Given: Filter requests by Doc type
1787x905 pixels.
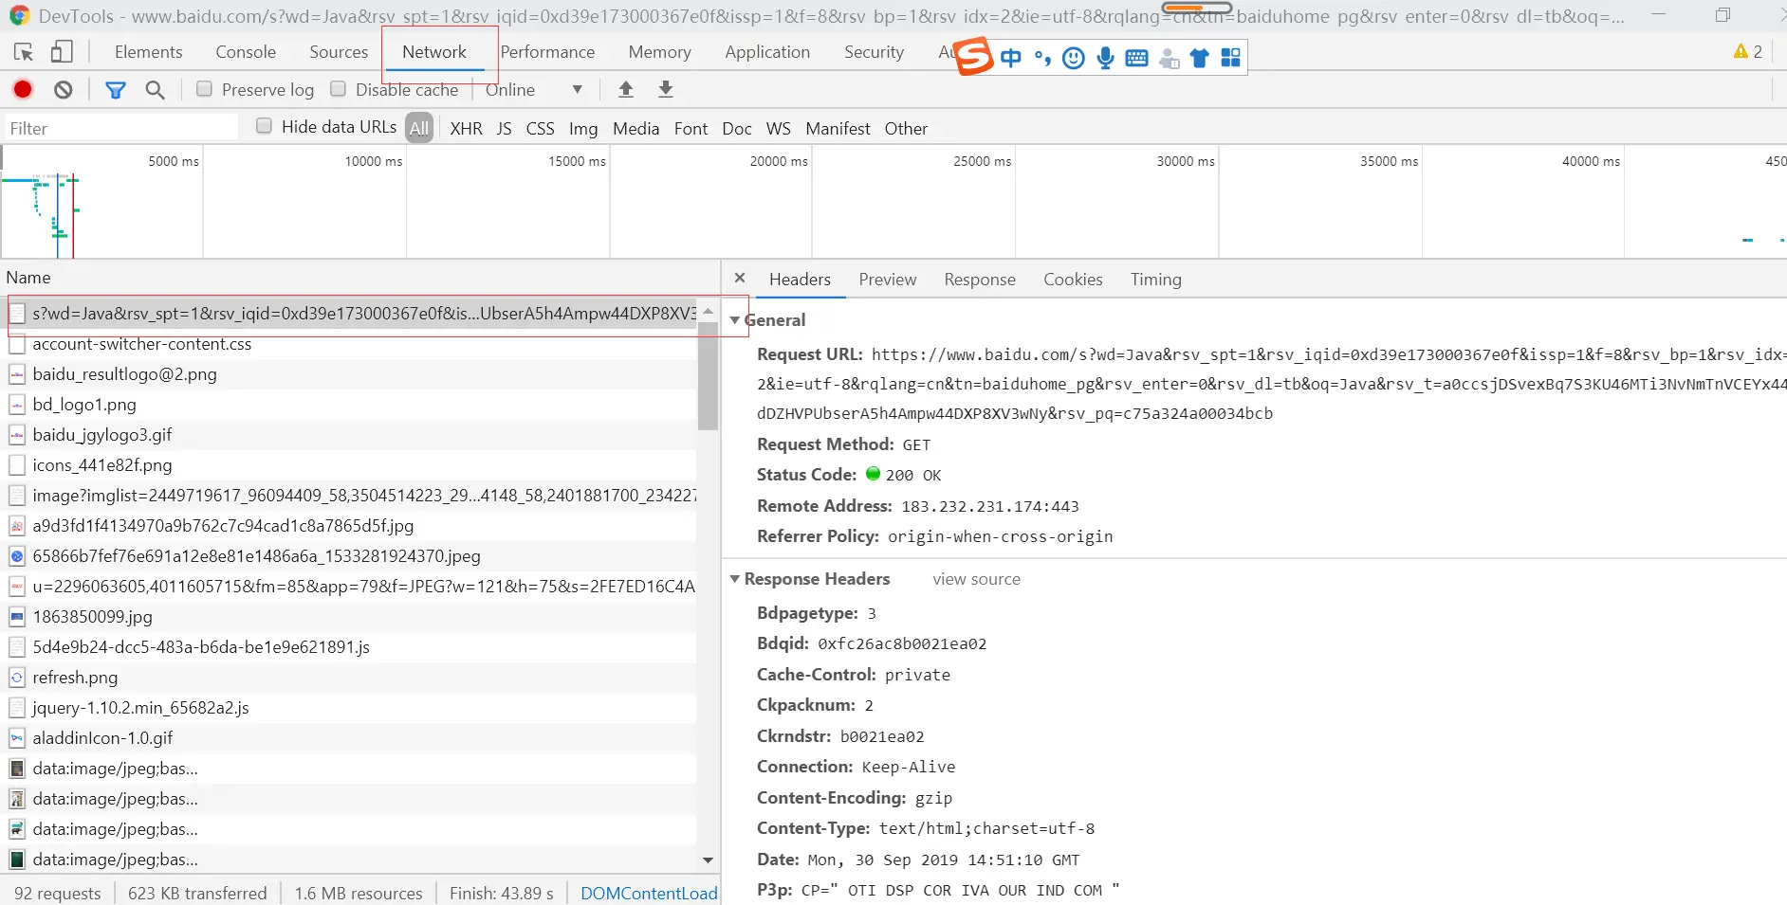Looking at the screenshot, I should coord(737,128).
